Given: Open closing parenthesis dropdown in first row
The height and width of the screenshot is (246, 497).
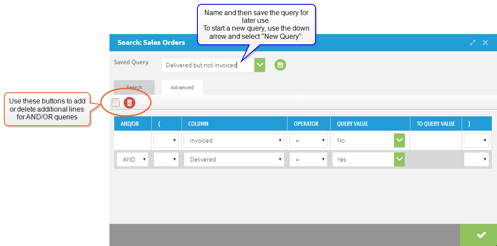Looking at the screenshot, I should pyautogui.click(x=476, y=140).
